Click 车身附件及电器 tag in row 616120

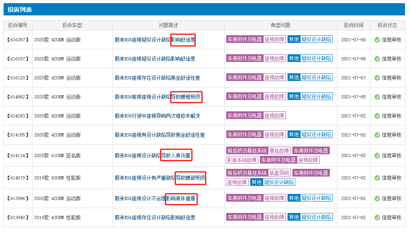244,78
